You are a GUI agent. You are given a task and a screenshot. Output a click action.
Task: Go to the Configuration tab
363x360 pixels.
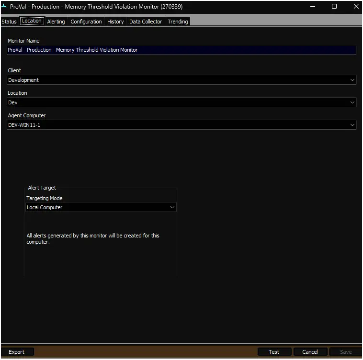click(x=86, y=22)
